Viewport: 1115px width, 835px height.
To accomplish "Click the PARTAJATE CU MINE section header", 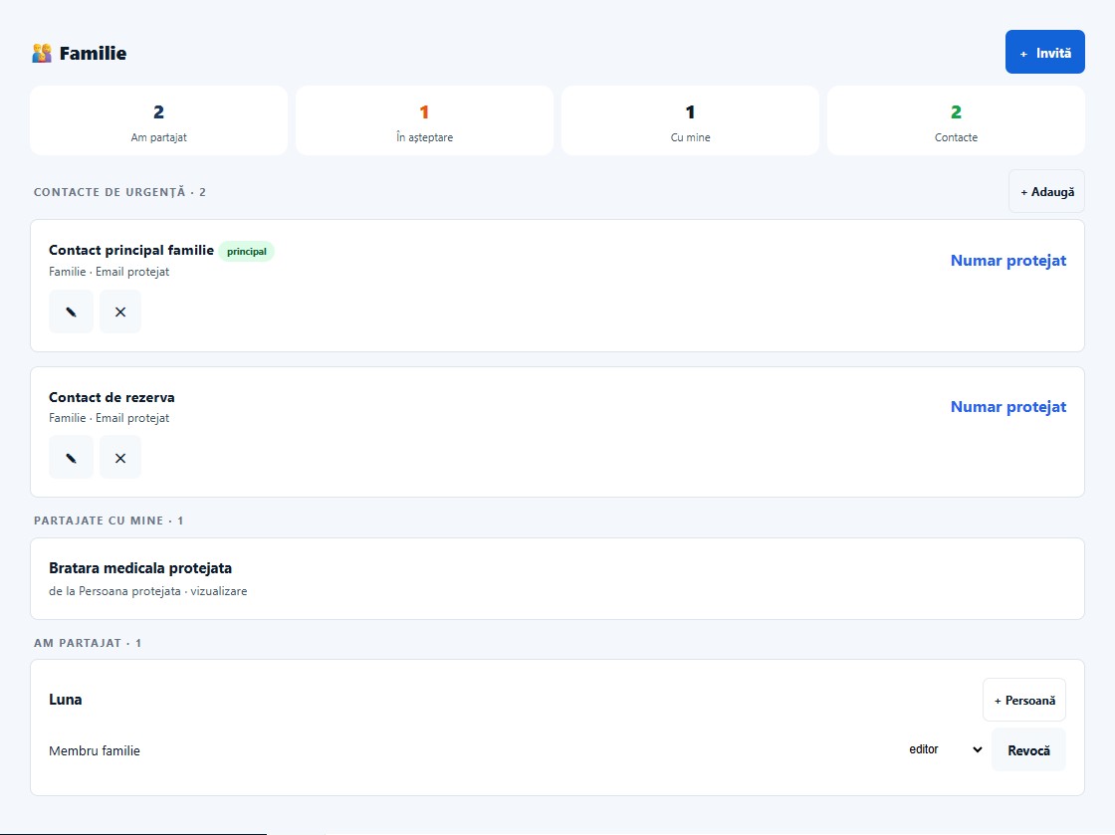I will click(x=109, y=521).
